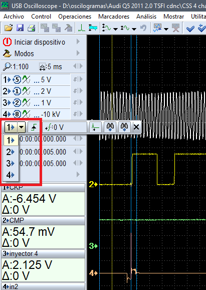This screenshot has height=290, width=206.
Task: Open the Marcadores menu
Action: coord(114,17)
